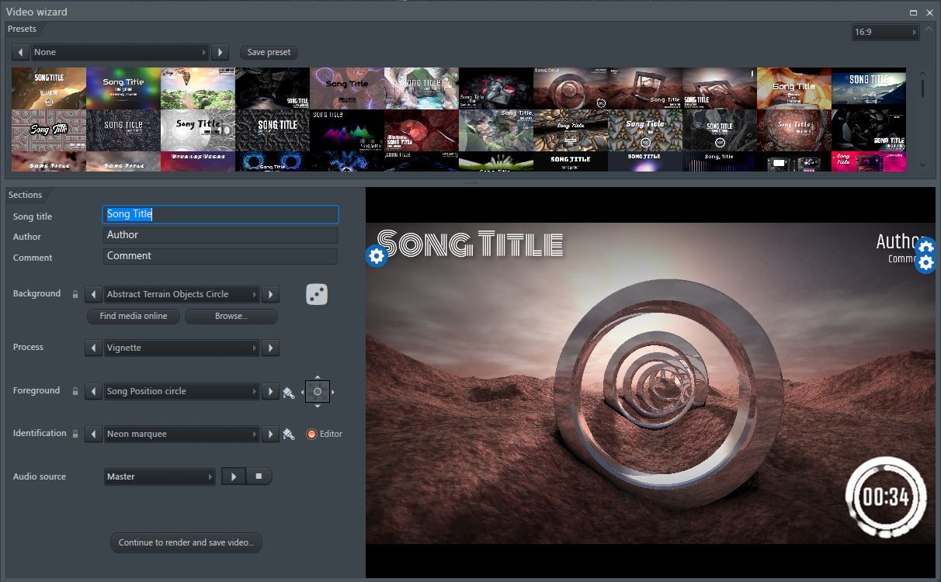Play the audio source preview

click(233, 476)
